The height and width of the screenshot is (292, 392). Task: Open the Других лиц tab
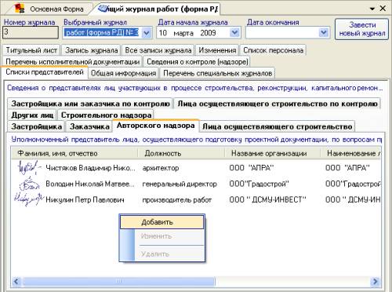click(x=32, y=115)
